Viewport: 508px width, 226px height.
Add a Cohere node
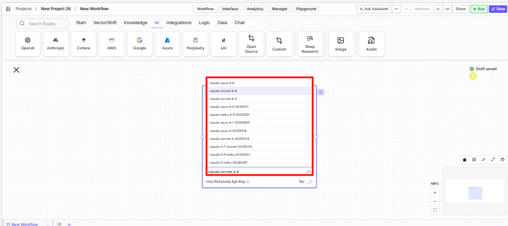84,44
